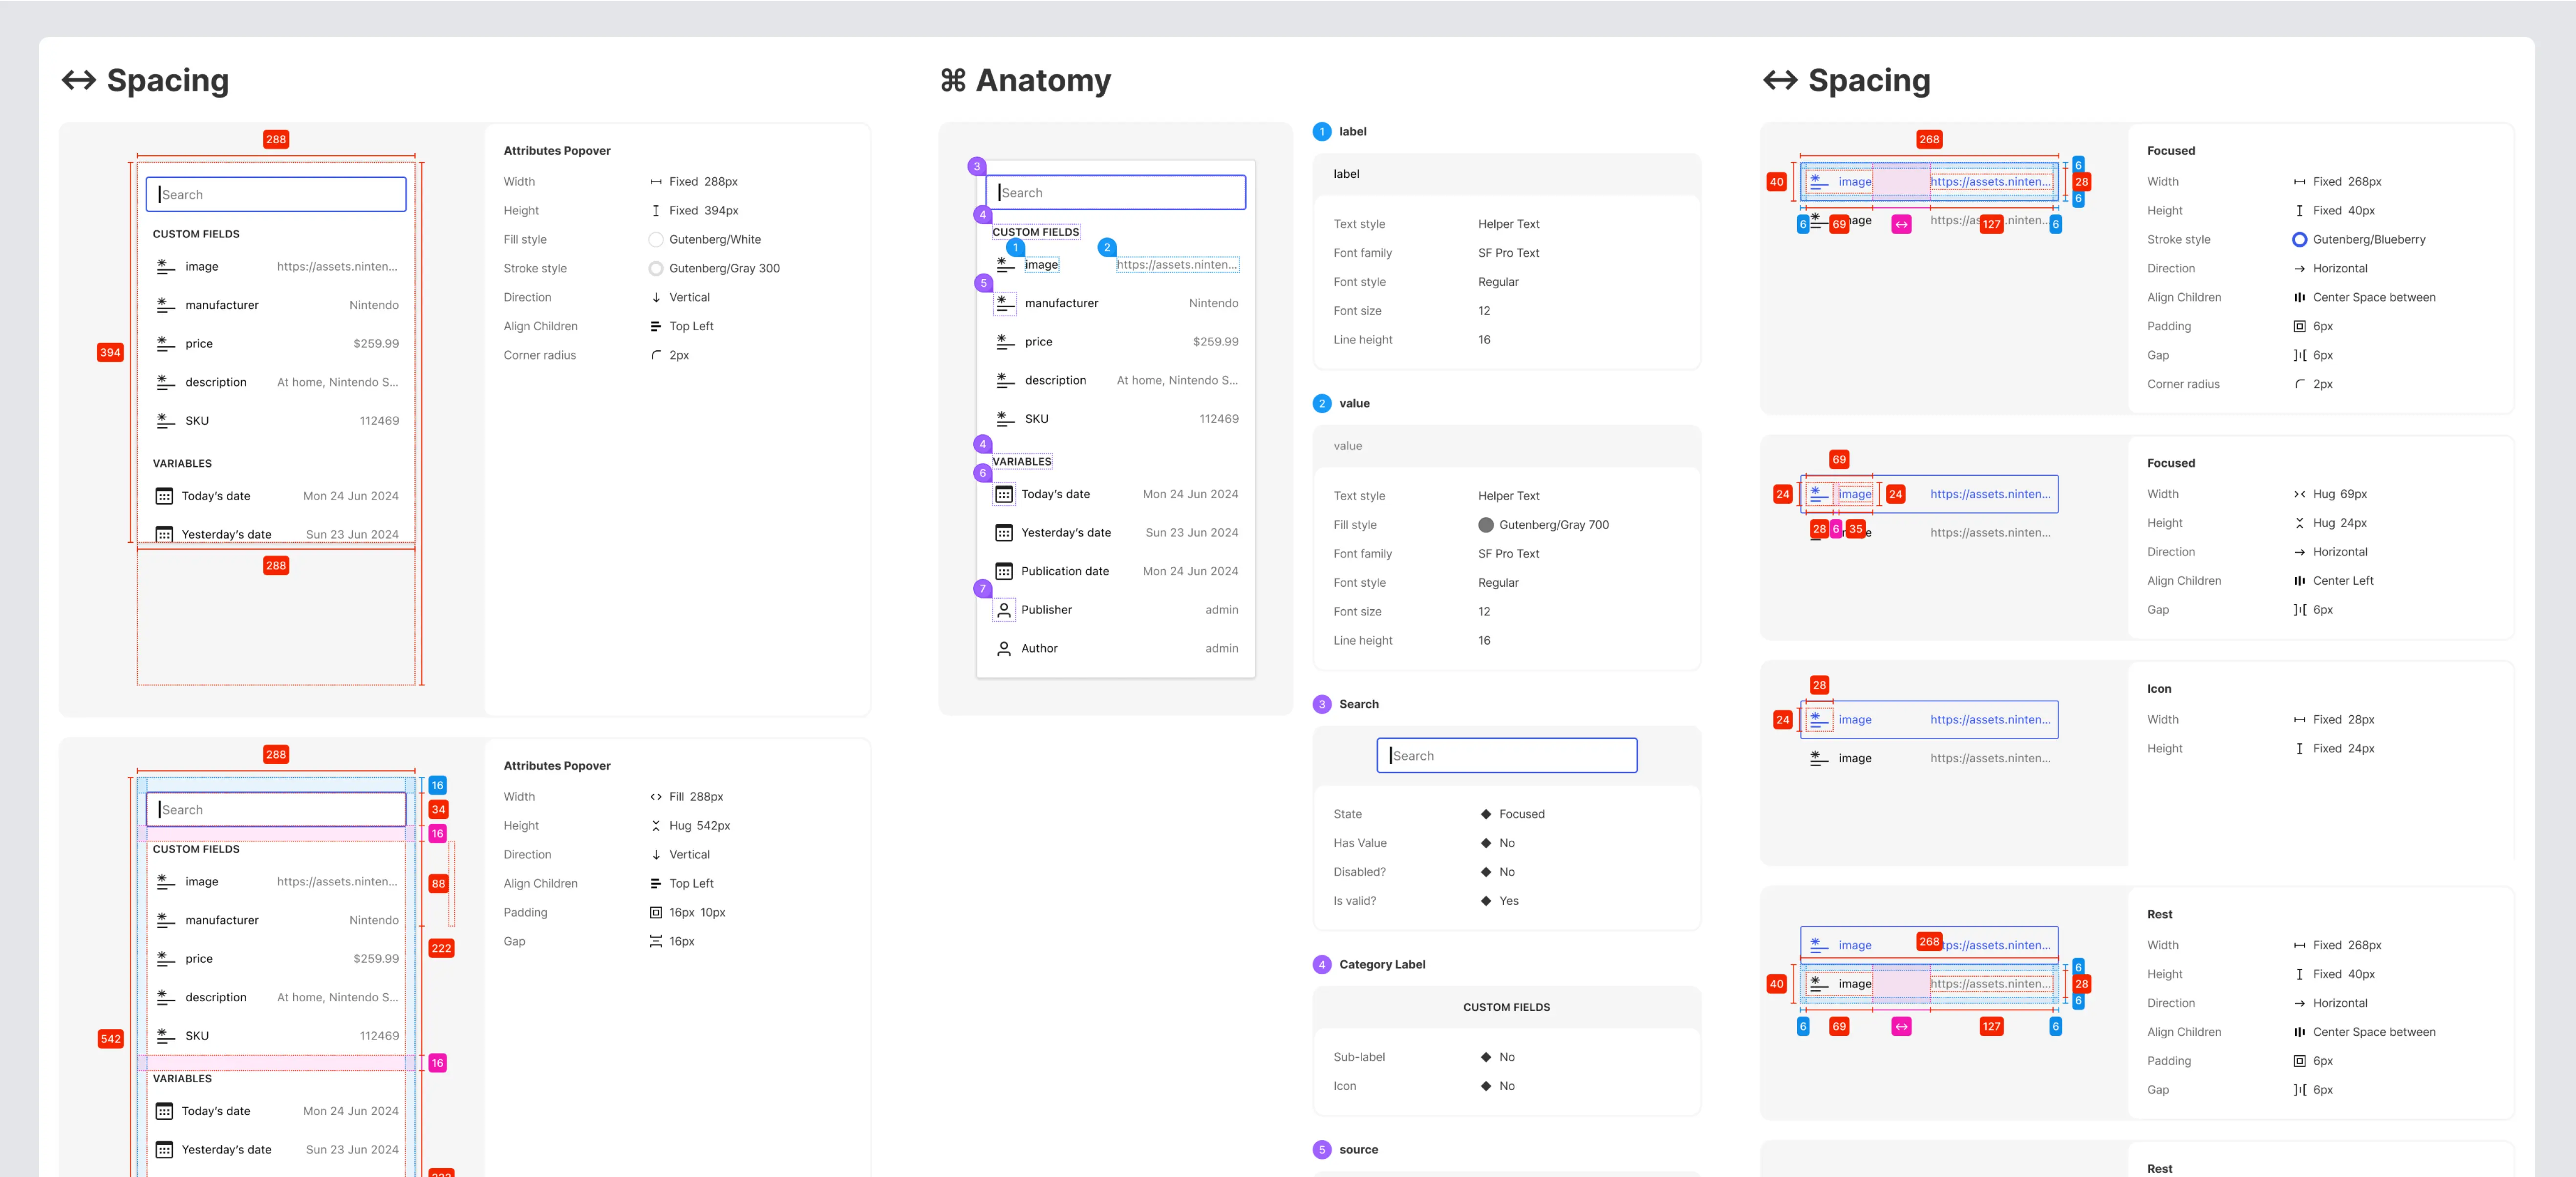Click the Search field in the Search section
The height and width of the screenshot is (1177, 2576).
click(1506, 756)
